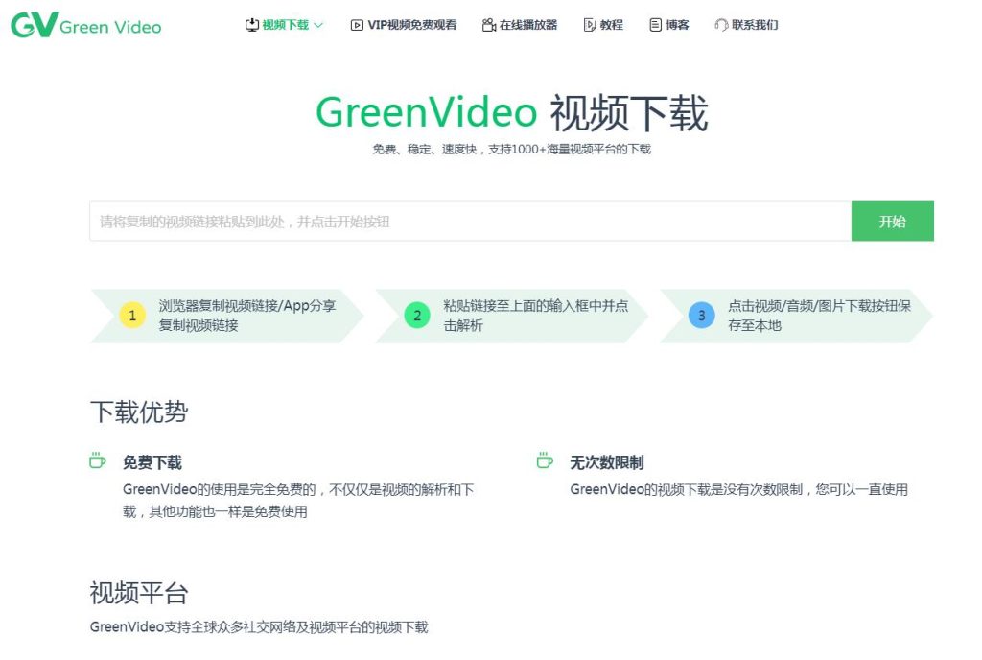Viewport: 982px width, 660px height.
Task: Click the 视频平台 section heading
Action: click(139, 593)
